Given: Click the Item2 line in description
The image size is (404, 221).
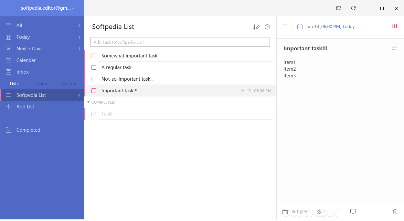Looking at the screenshot, I should tap(290, 69).
